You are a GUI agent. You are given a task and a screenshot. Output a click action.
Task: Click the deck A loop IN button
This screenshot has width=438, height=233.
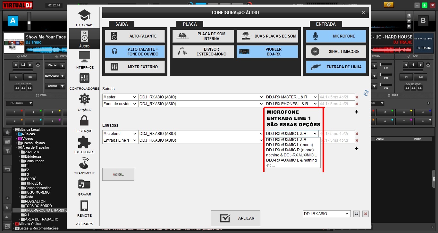15,77
